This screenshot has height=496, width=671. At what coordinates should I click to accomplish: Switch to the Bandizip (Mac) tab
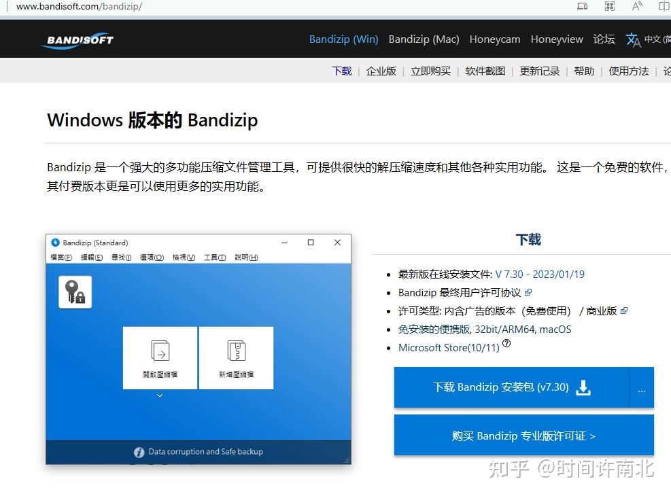tap(424, 39)
